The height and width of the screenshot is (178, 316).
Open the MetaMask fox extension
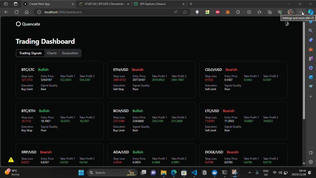click(228, 12)
